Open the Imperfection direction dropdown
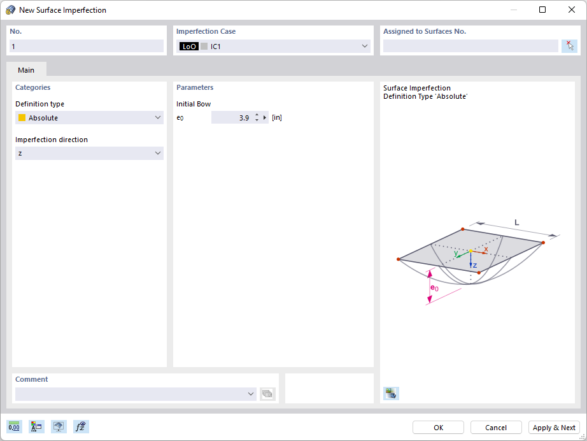 [158, 153]
